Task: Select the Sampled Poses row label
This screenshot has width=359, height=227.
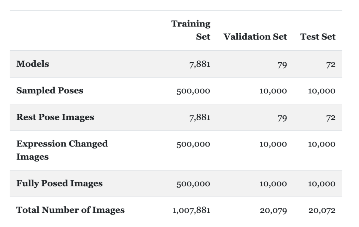Action: [50, 91]
